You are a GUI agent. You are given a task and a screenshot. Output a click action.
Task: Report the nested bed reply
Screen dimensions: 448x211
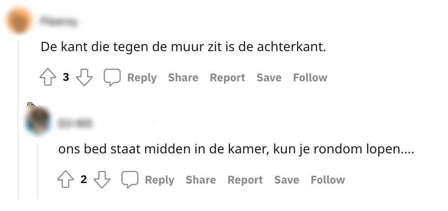click(x=245, y=180)
